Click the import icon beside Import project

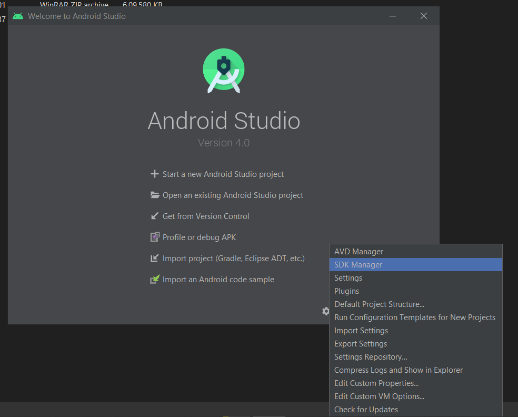155,258
